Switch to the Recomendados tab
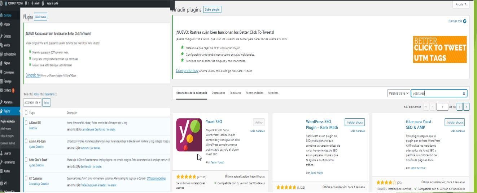The width and height of the screenshot is (477, 193). [254, 93]
